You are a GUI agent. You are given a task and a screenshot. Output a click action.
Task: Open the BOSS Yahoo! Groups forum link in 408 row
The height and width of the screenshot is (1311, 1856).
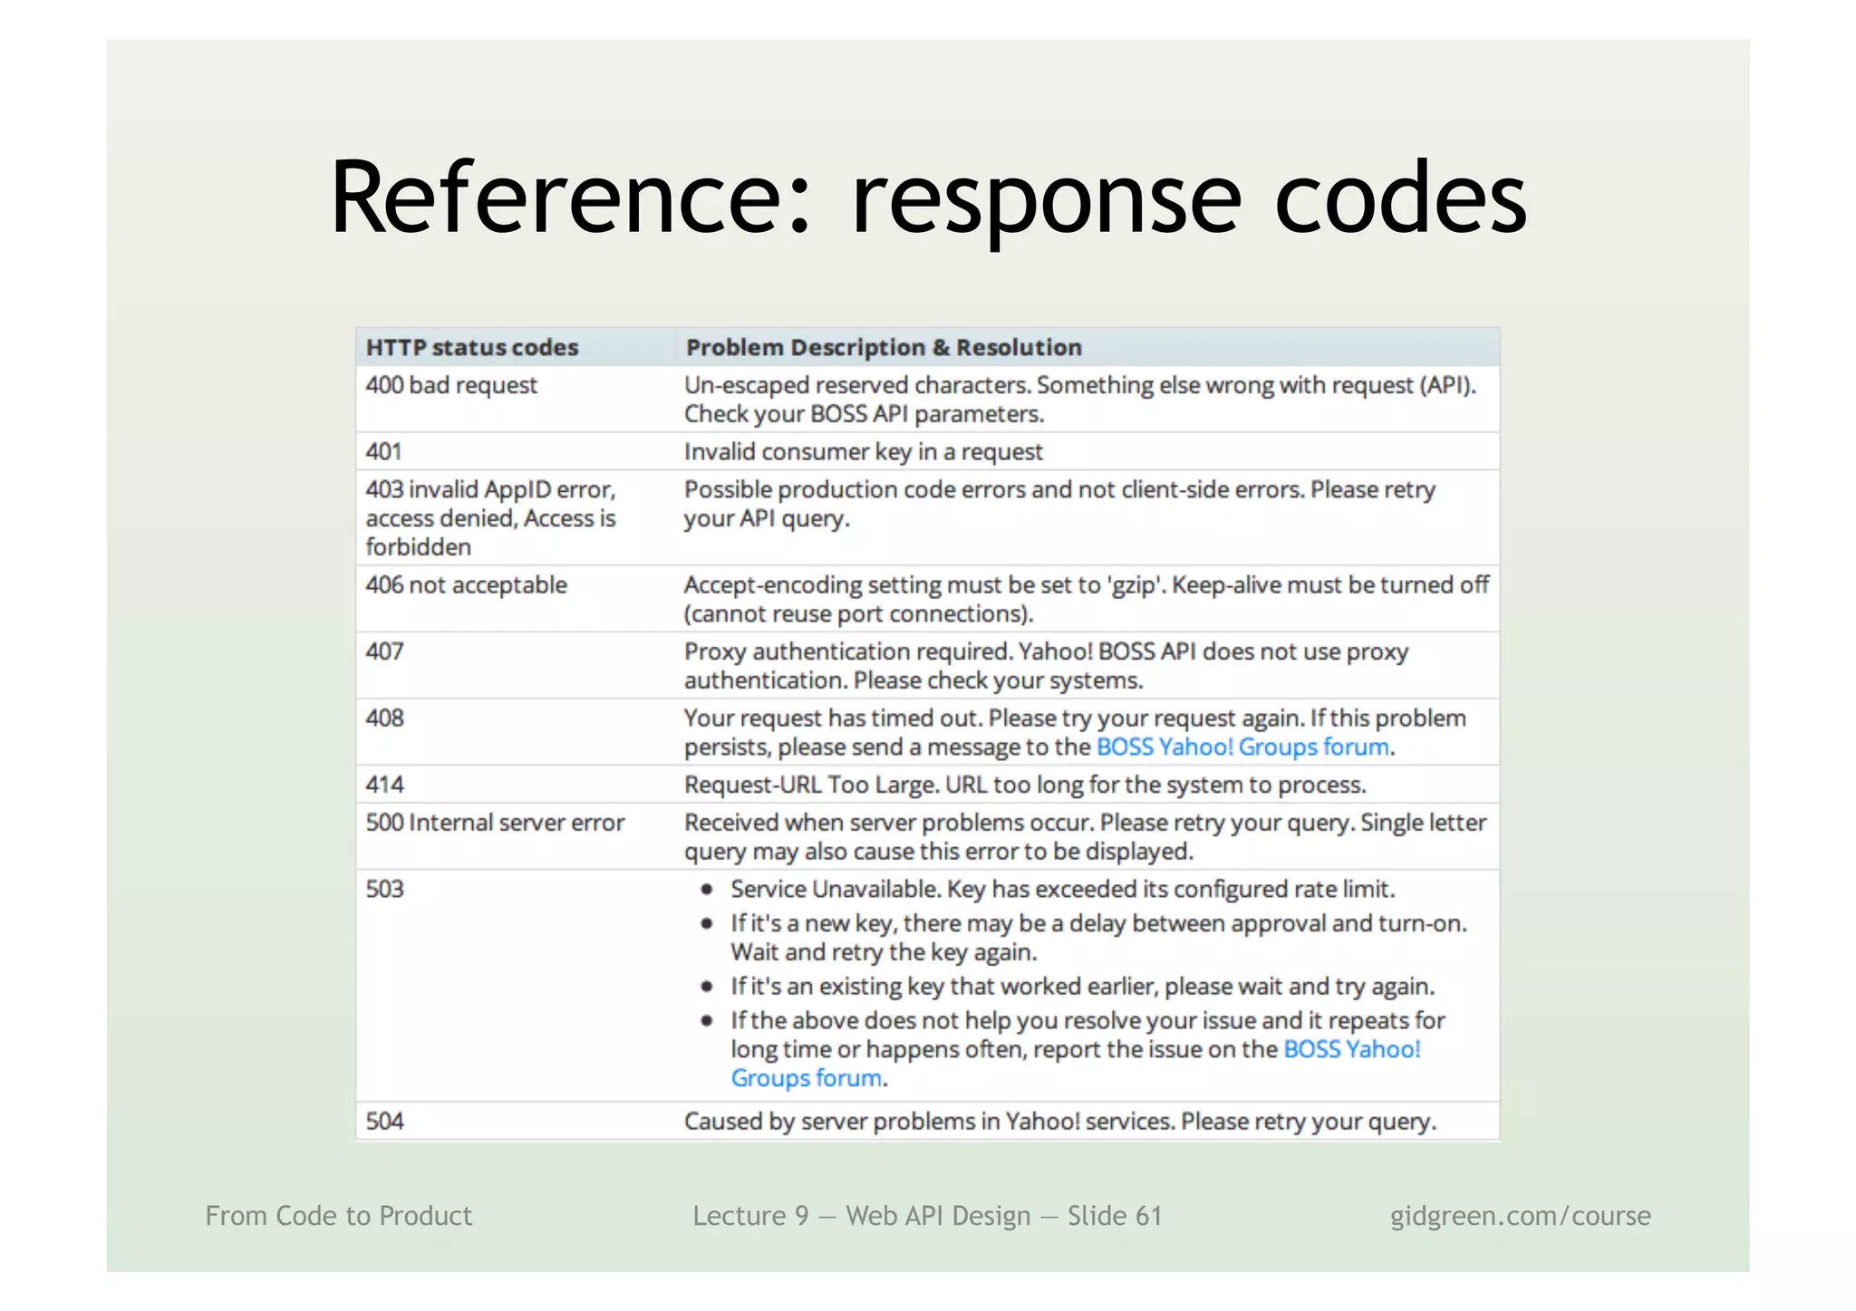[1242, 747]
